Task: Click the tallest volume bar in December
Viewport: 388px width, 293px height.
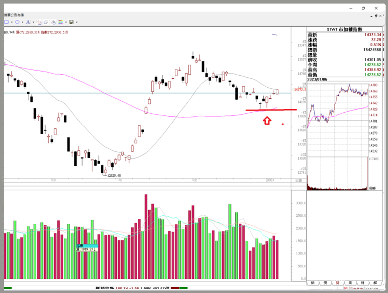Action: (x=230, y=241)
